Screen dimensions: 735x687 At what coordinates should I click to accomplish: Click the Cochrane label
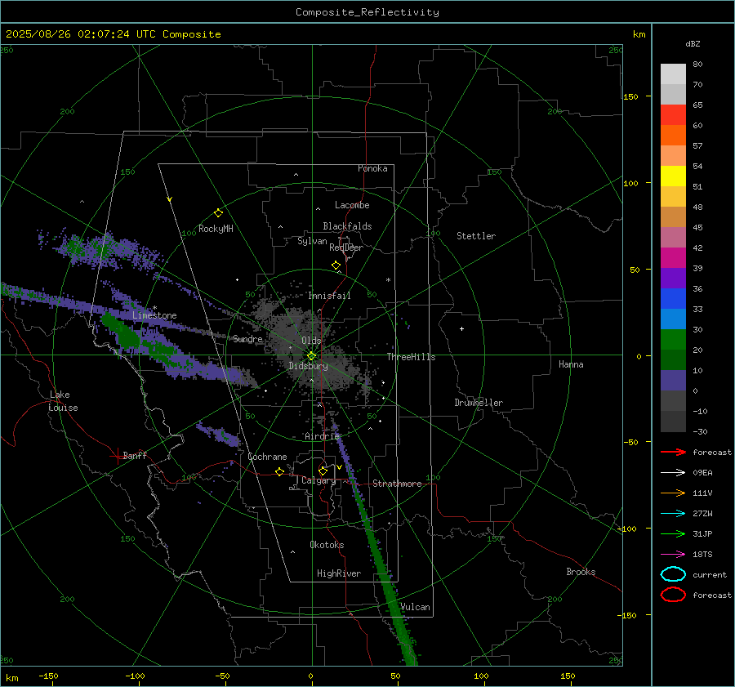pos(267,457)
